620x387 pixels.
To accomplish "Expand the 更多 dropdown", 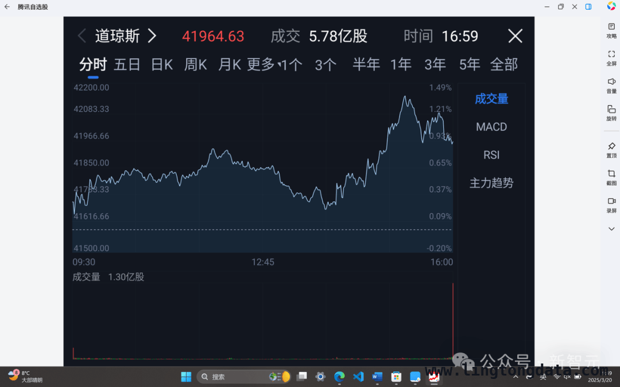I will click(263, 64).
